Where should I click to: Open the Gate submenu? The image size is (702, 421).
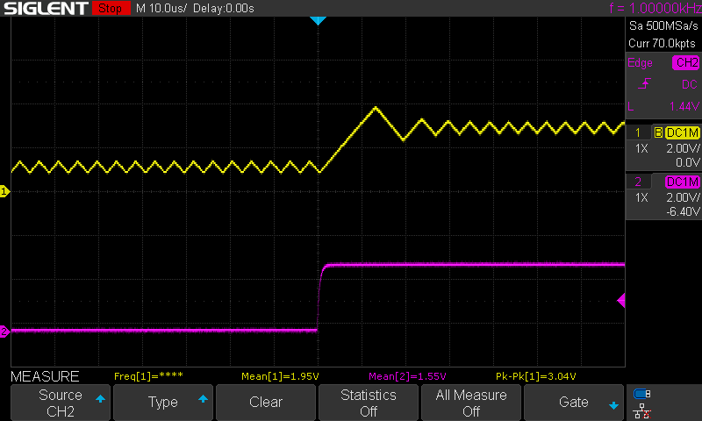[574, 403]
